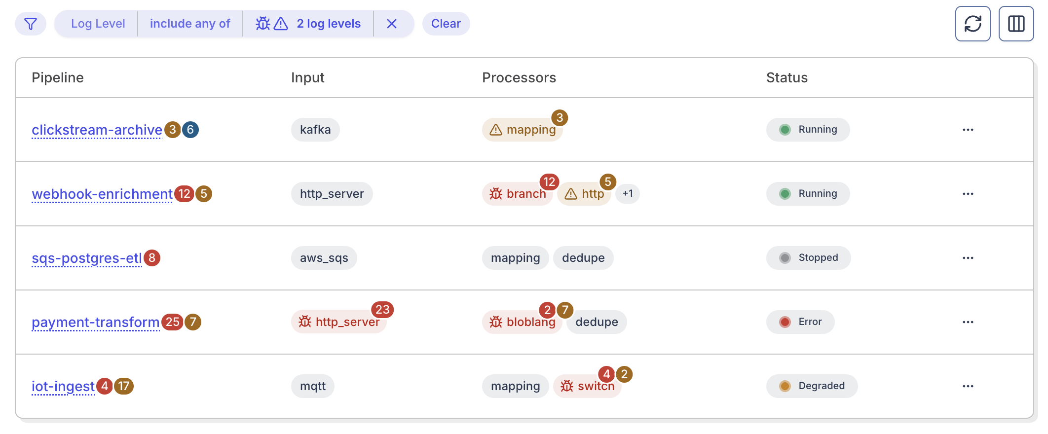
Task: Change the 'include any of' operator
Action: click(190, 24)
